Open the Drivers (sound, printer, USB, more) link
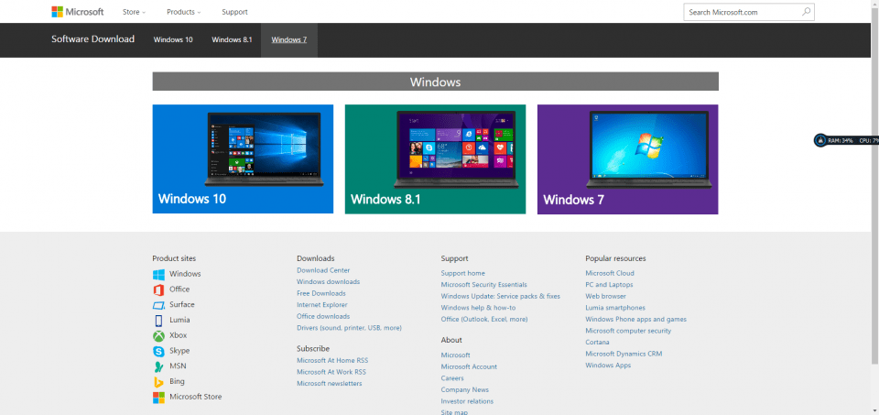 pyautogui.click(x=349, y=328)
